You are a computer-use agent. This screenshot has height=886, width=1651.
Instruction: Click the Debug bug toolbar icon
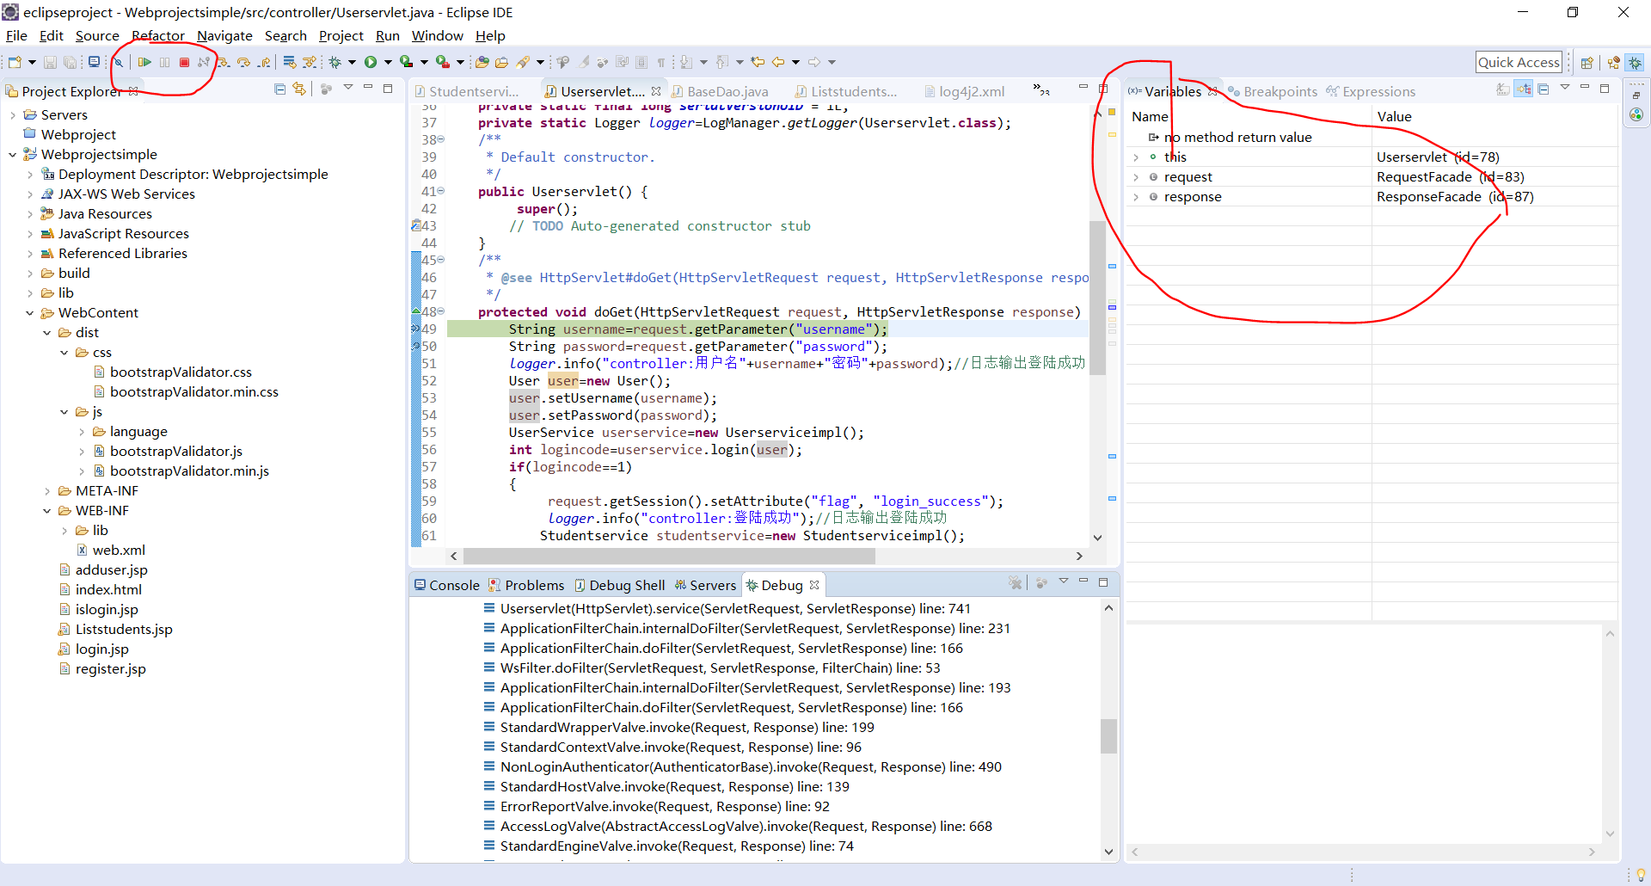coord(335,62)
